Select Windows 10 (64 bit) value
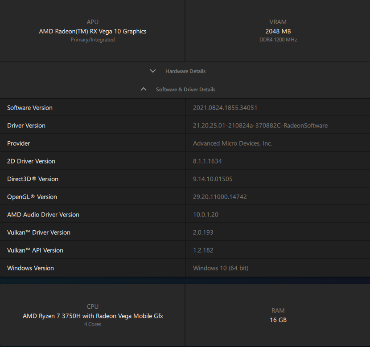Viewport: 370px width, 347px height. [x=221, y=268]
